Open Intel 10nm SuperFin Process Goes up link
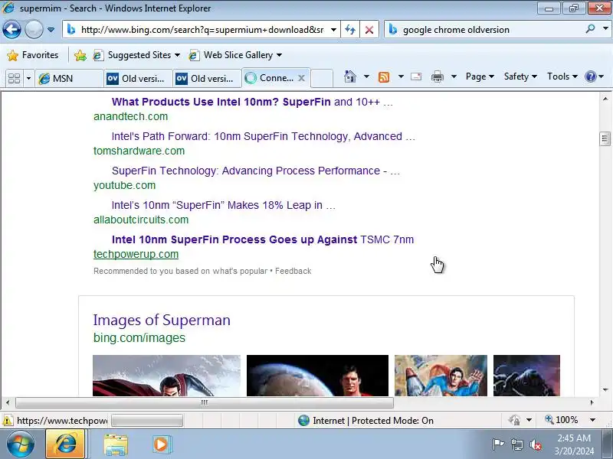Screen dimensions: 613x459 (x=262, y=239)
